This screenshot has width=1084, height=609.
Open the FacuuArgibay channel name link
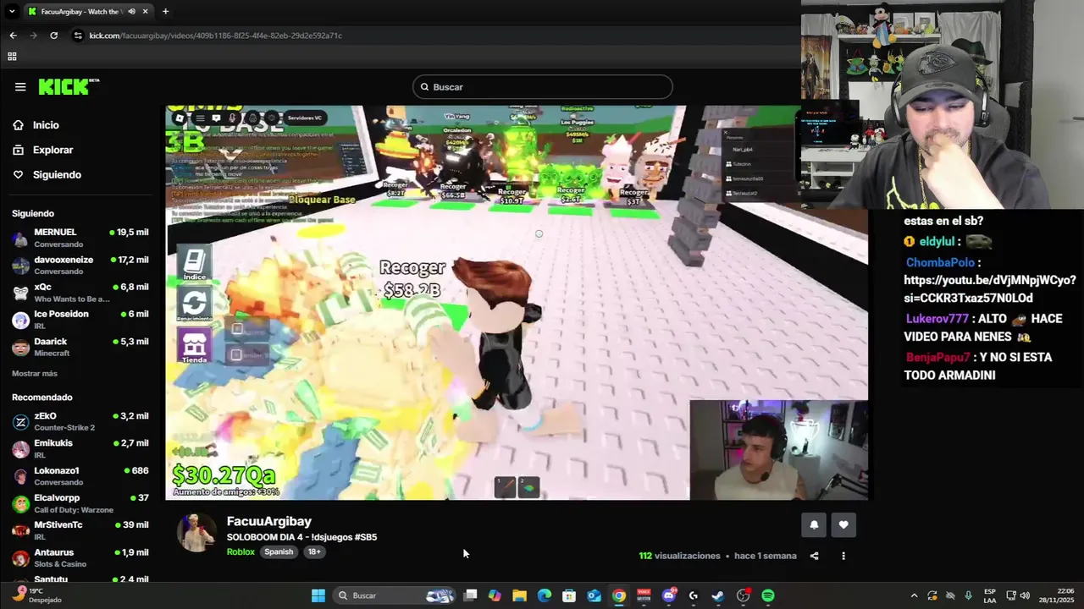pyautogui.click(x=268, y=521)
